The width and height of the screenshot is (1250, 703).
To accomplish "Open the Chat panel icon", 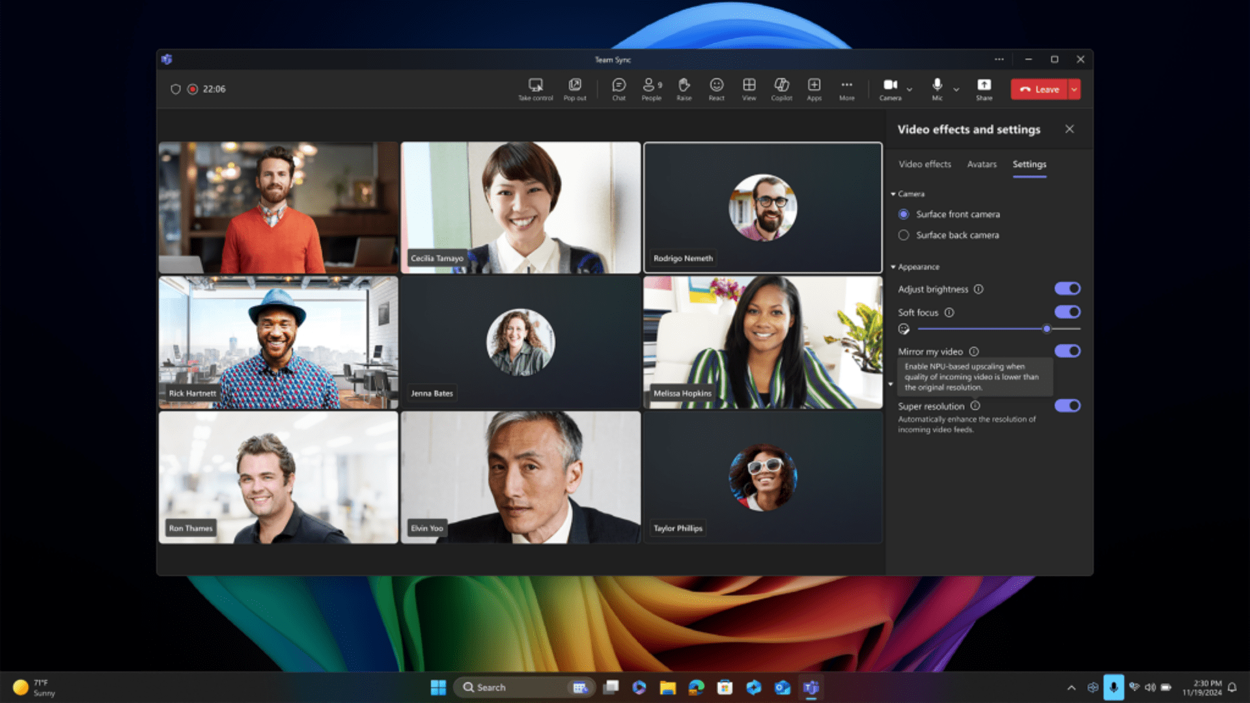I will tap(618, 89).
